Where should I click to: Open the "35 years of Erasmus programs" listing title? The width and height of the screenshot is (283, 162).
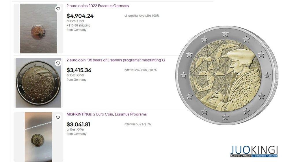point(116,60)
